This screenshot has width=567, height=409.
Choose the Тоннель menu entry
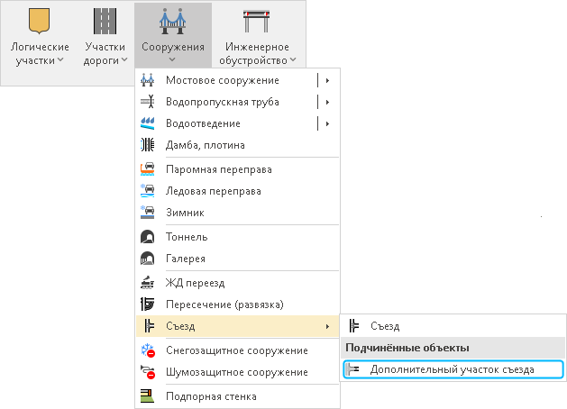[x=238, y=237]
